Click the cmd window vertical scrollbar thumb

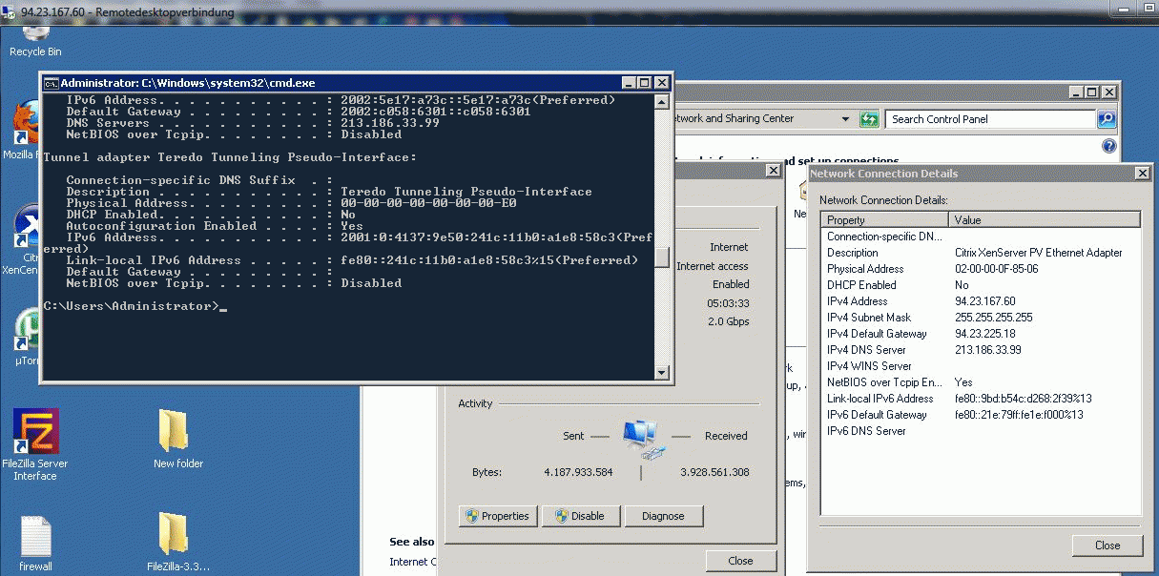click(661, 256)
